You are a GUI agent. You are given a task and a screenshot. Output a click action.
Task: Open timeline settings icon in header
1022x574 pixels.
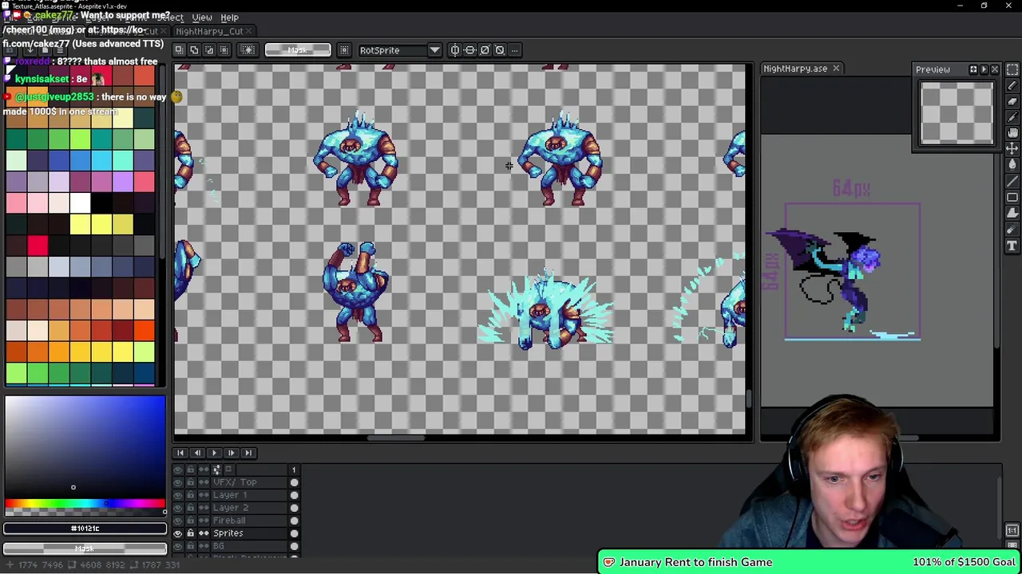(216, 470)
